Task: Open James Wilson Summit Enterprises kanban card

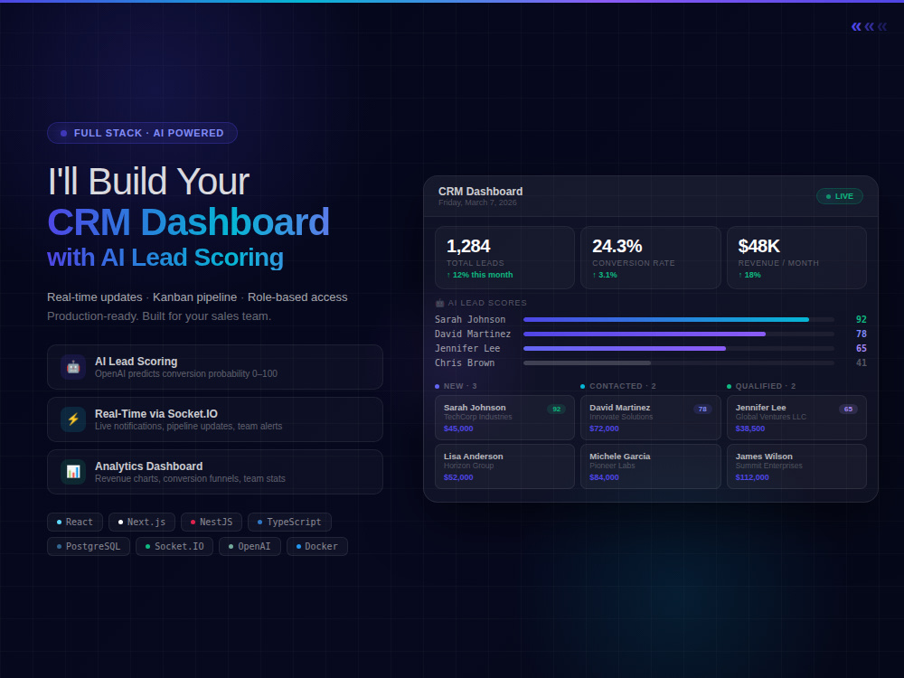Action: (796, 466)
